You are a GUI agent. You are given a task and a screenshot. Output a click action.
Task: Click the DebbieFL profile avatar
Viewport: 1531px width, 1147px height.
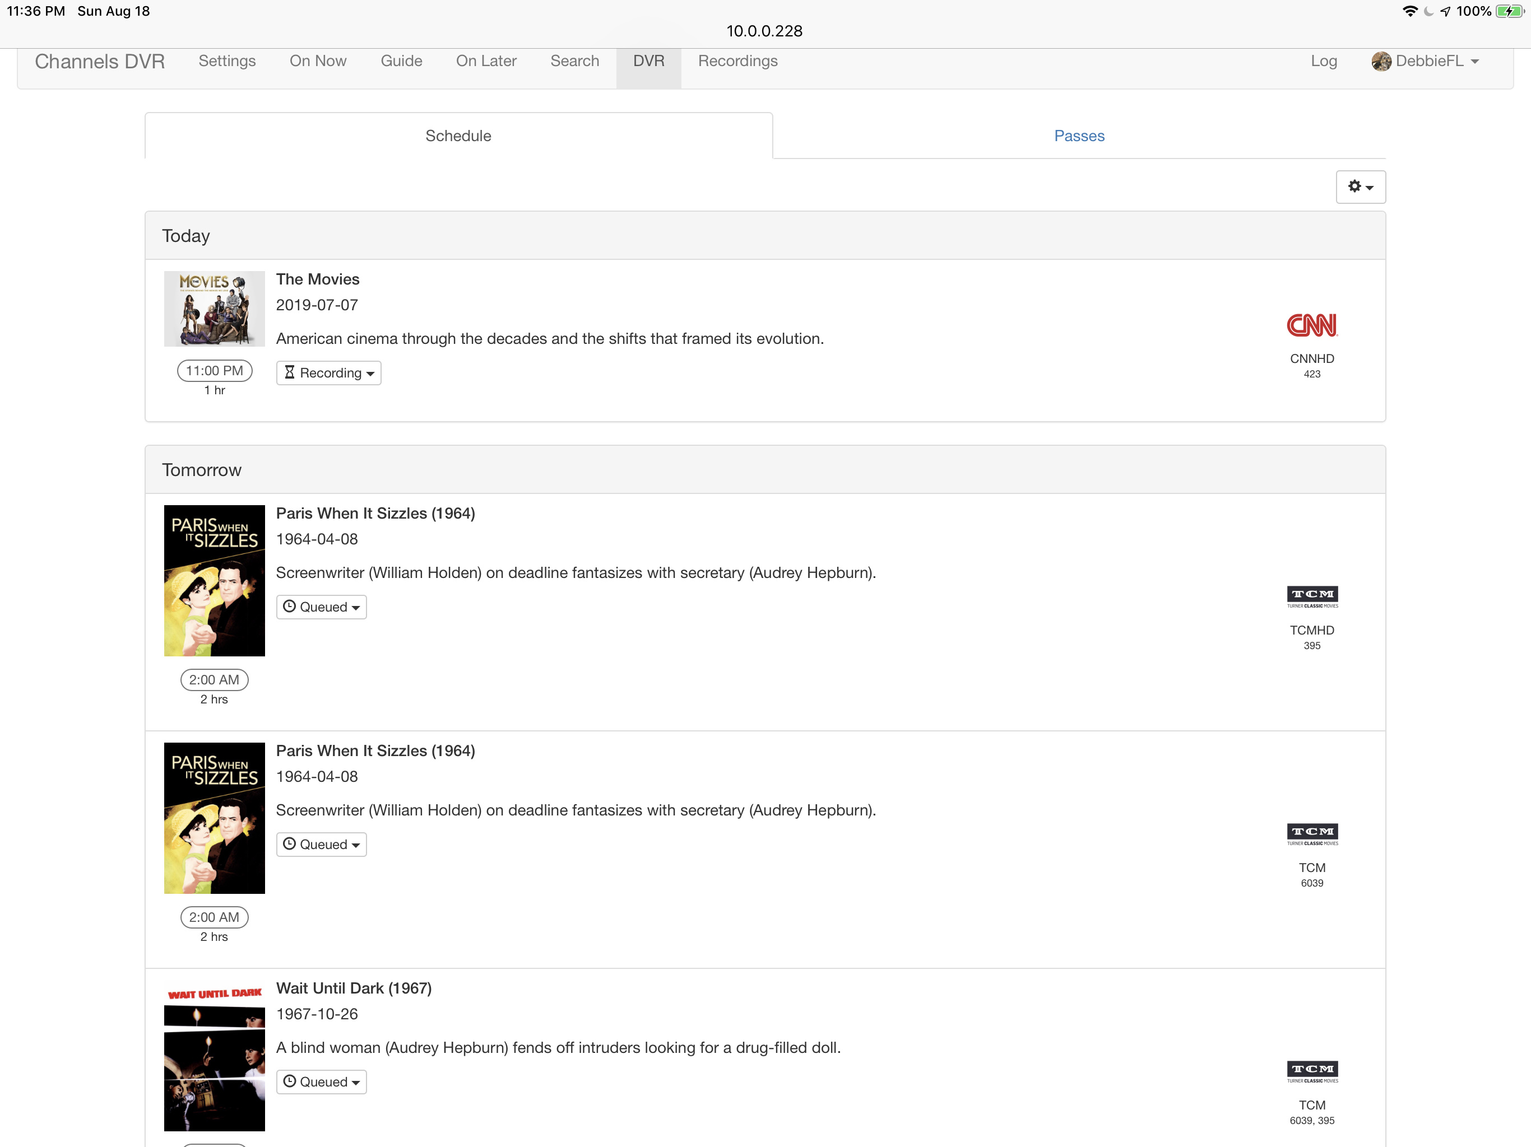[x=1381, y=62]
